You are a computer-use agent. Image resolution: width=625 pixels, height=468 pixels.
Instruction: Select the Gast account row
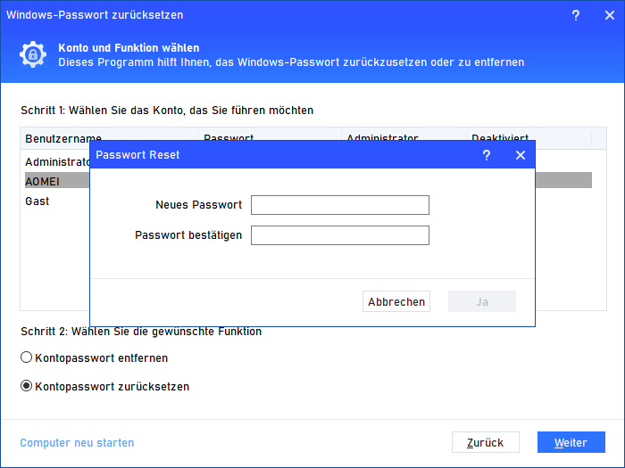click(37, 201)
